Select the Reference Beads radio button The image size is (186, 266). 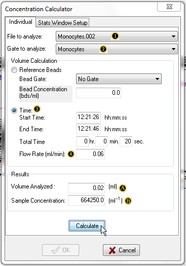click(x=14, y=70)
